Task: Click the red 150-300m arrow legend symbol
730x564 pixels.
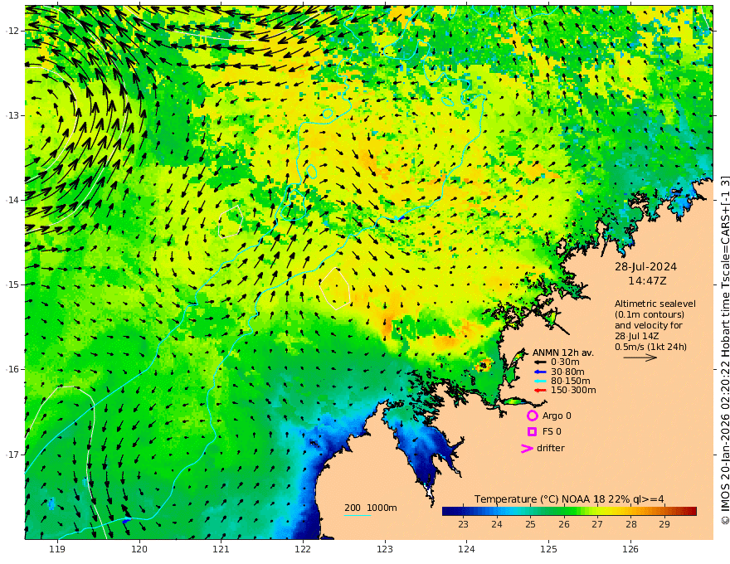Action: (540, 391)
